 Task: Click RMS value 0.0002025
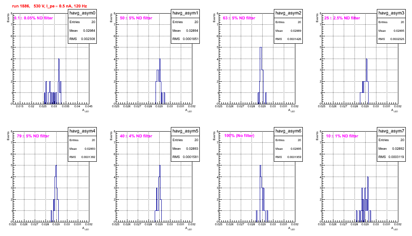(397, 39)
